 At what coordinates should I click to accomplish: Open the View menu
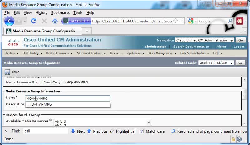[28, 13]
